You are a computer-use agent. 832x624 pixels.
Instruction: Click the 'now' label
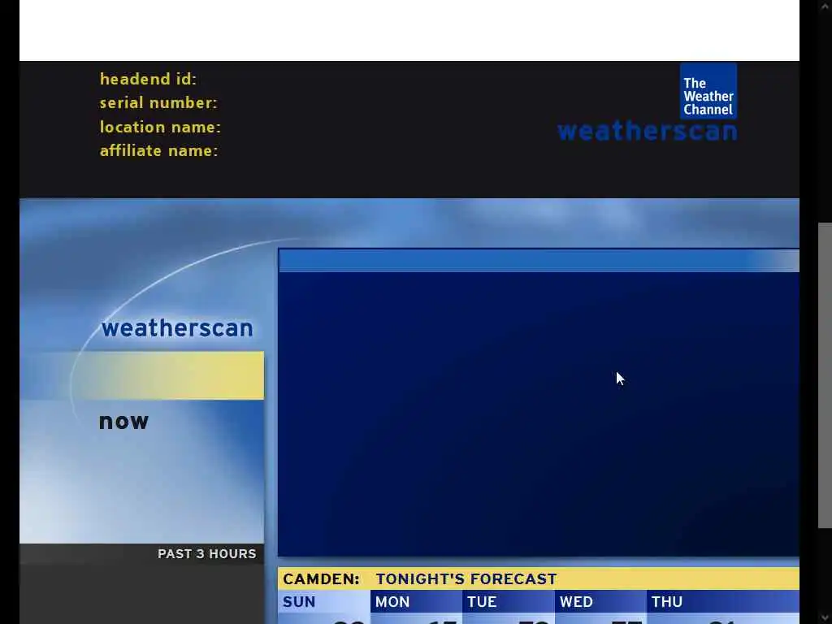click(x=123, y=422)
